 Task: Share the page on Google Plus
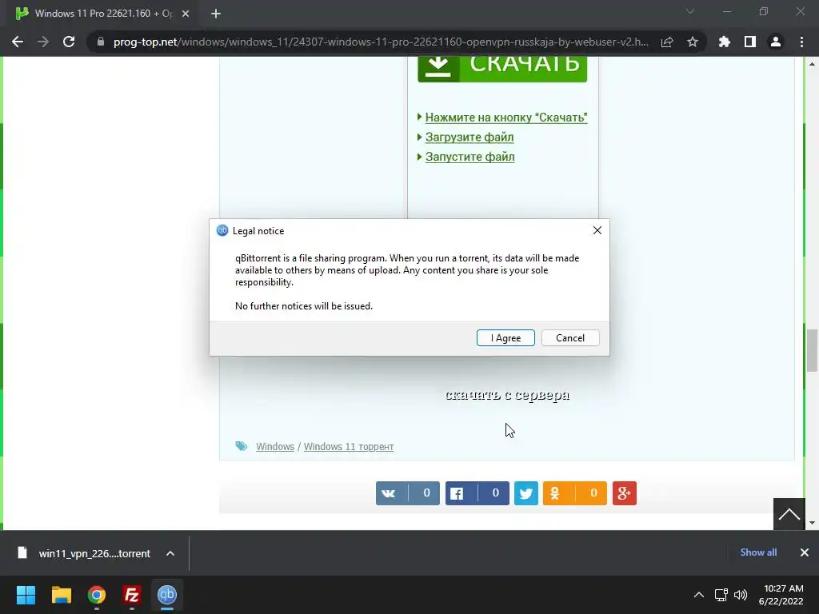[624, 492]
